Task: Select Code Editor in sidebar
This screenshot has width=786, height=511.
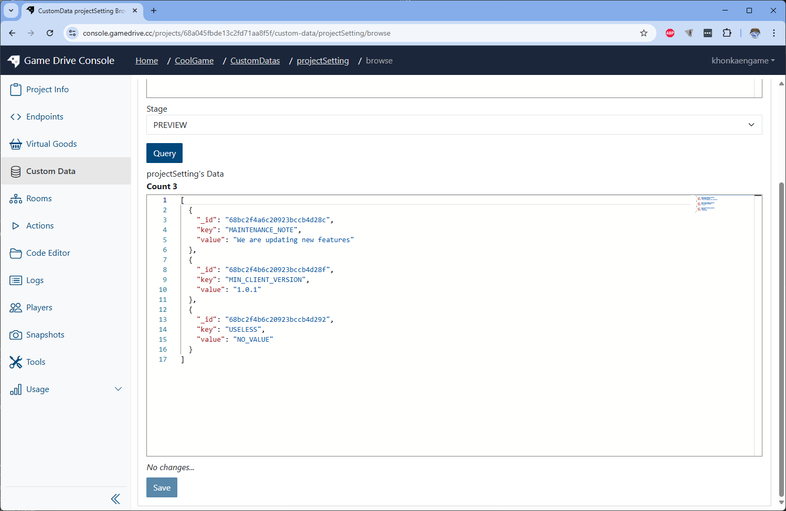Action: [48, 253]
